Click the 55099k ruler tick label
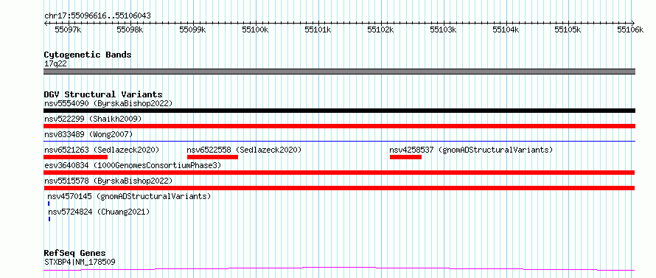This screenshot has height=278, width=656. [193, 29]
